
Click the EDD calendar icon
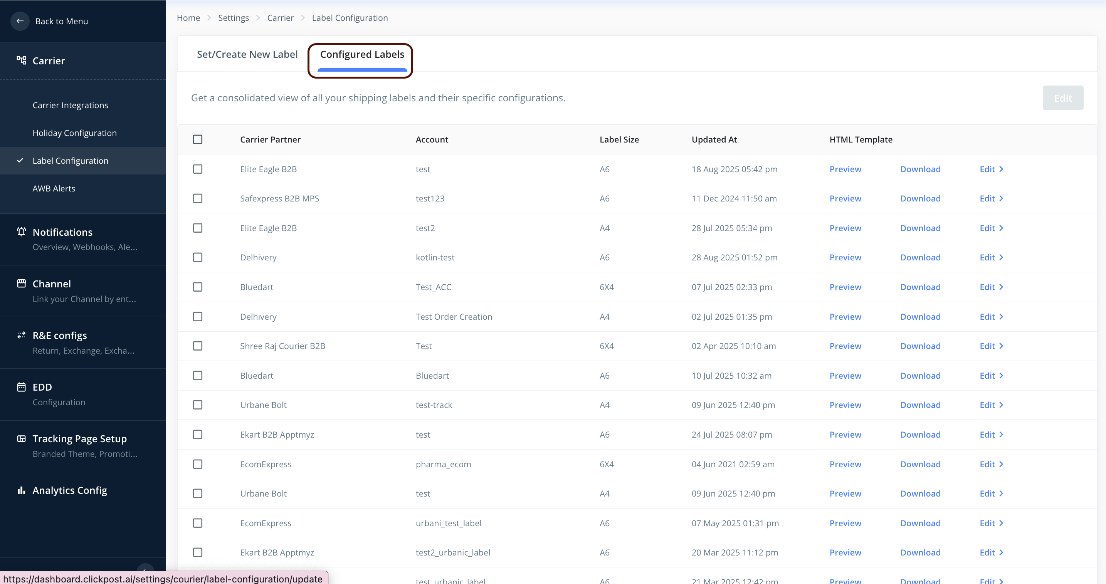coord(21,387)
